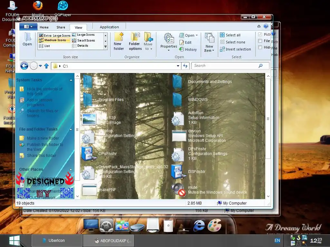Open Folder options

pyautogui.click(x=135, y=41)
